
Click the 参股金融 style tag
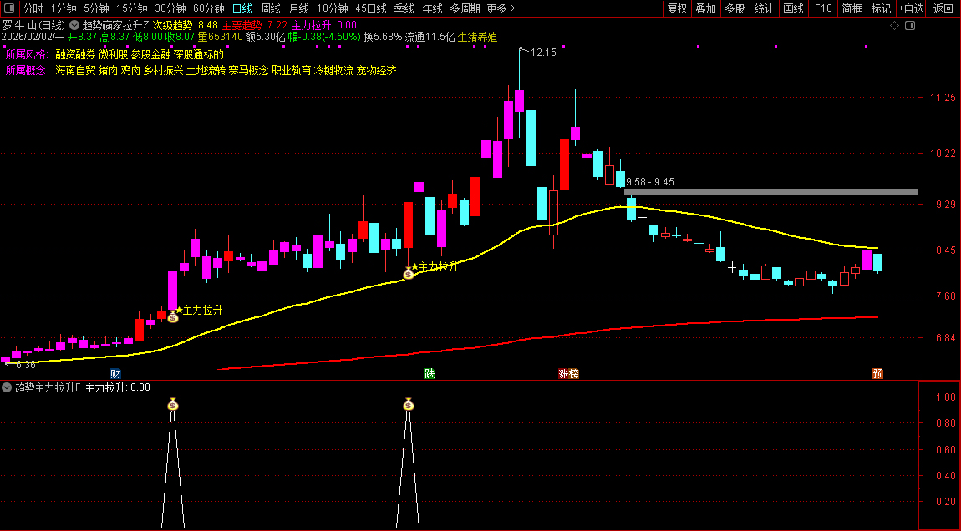[x=150, y=54]
